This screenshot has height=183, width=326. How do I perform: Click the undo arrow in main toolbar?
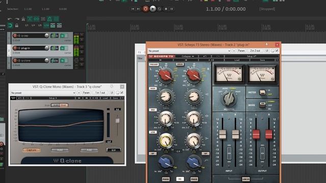(10, 19)
